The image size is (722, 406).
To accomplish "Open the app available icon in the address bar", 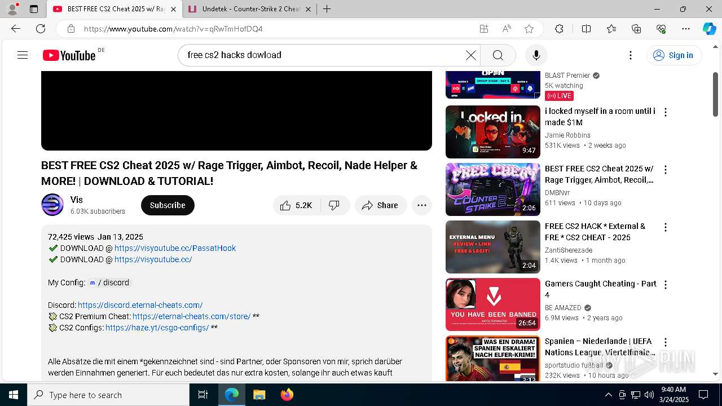I will [484, 29].
